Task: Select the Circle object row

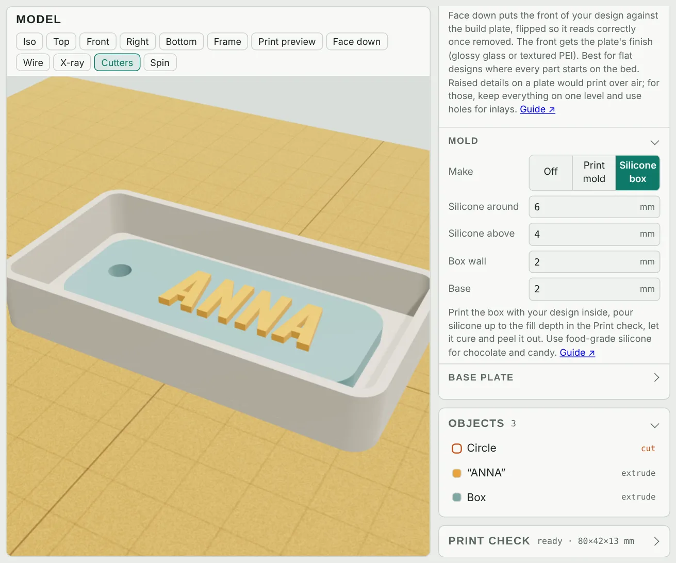Action: (554, 448)
